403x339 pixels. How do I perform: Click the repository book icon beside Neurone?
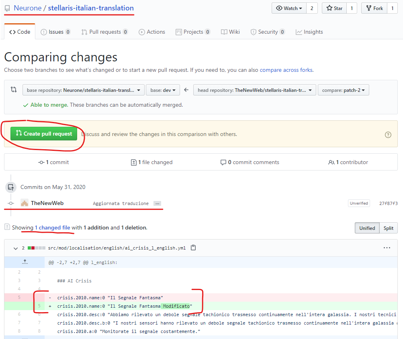[x=8, y=8]
